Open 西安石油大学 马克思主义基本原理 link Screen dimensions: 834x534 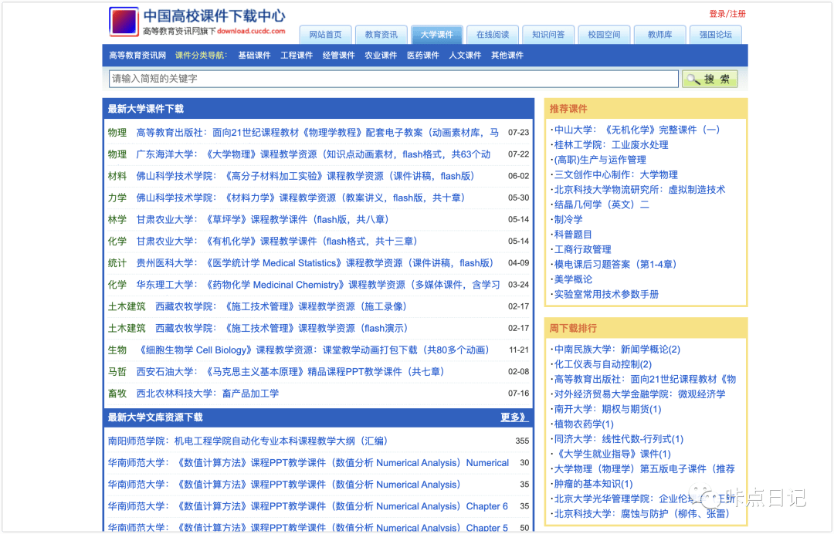click(290, 373)
